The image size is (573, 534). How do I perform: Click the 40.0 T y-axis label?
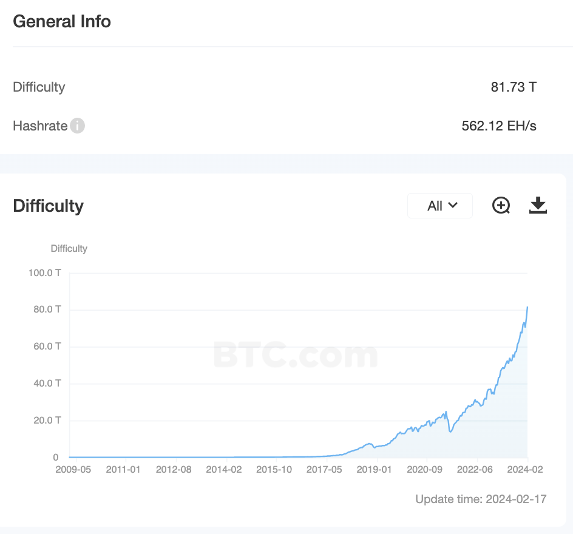point(46,384)
